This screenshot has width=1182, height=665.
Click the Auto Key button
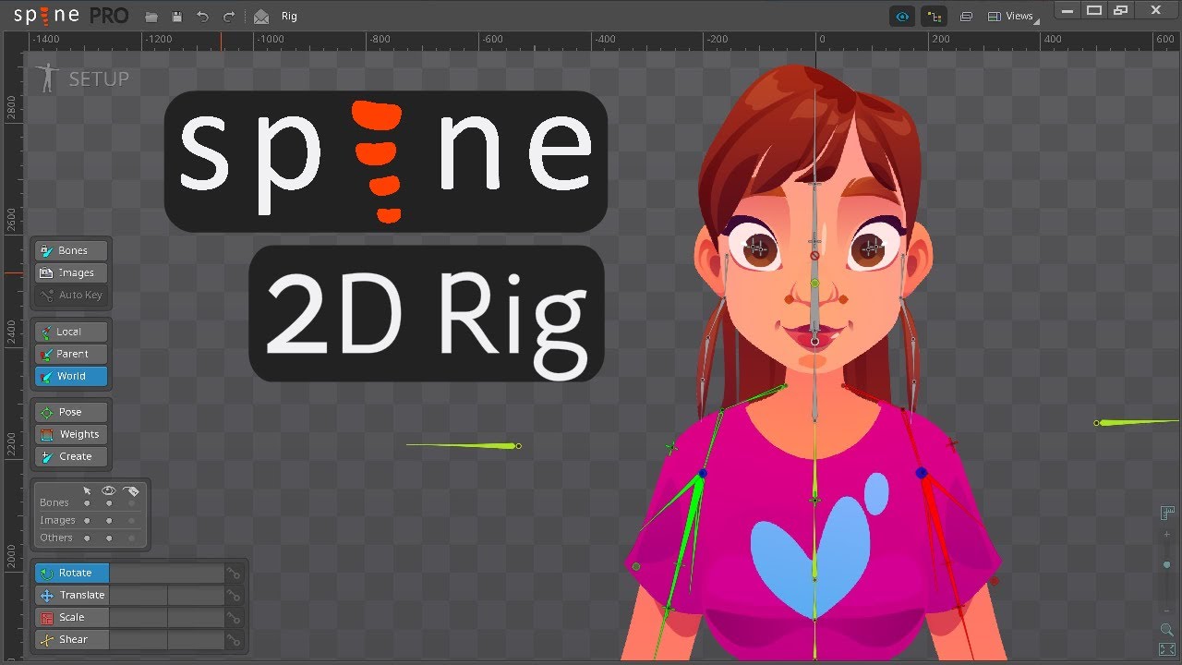pyautogui.click(x=72, y=295)
